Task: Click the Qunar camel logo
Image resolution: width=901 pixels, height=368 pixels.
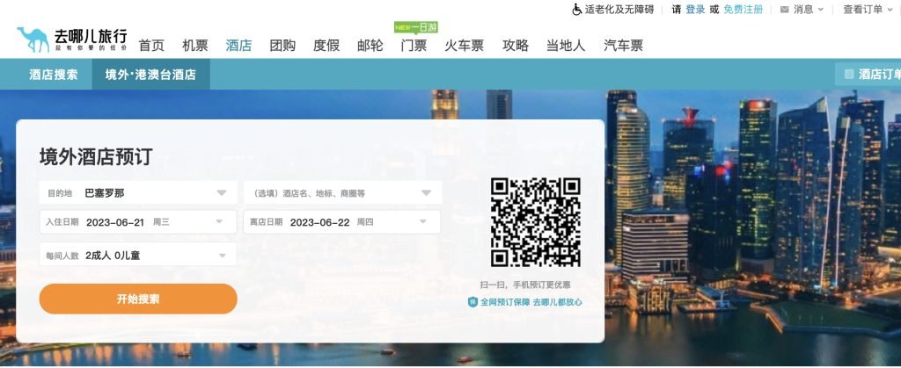Action: 33,40
